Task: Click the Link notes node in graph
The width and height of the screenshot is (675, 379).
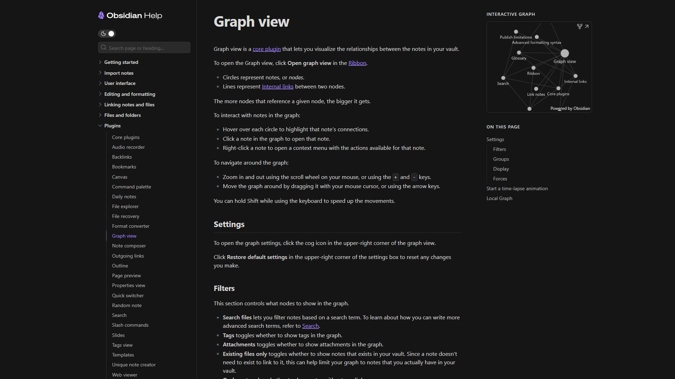Action: point(536,89)
